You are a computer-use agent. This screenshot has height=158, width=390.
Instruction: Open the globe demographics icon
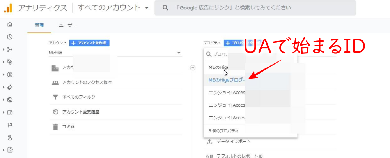pyautogui.click(x=10, y=100)
